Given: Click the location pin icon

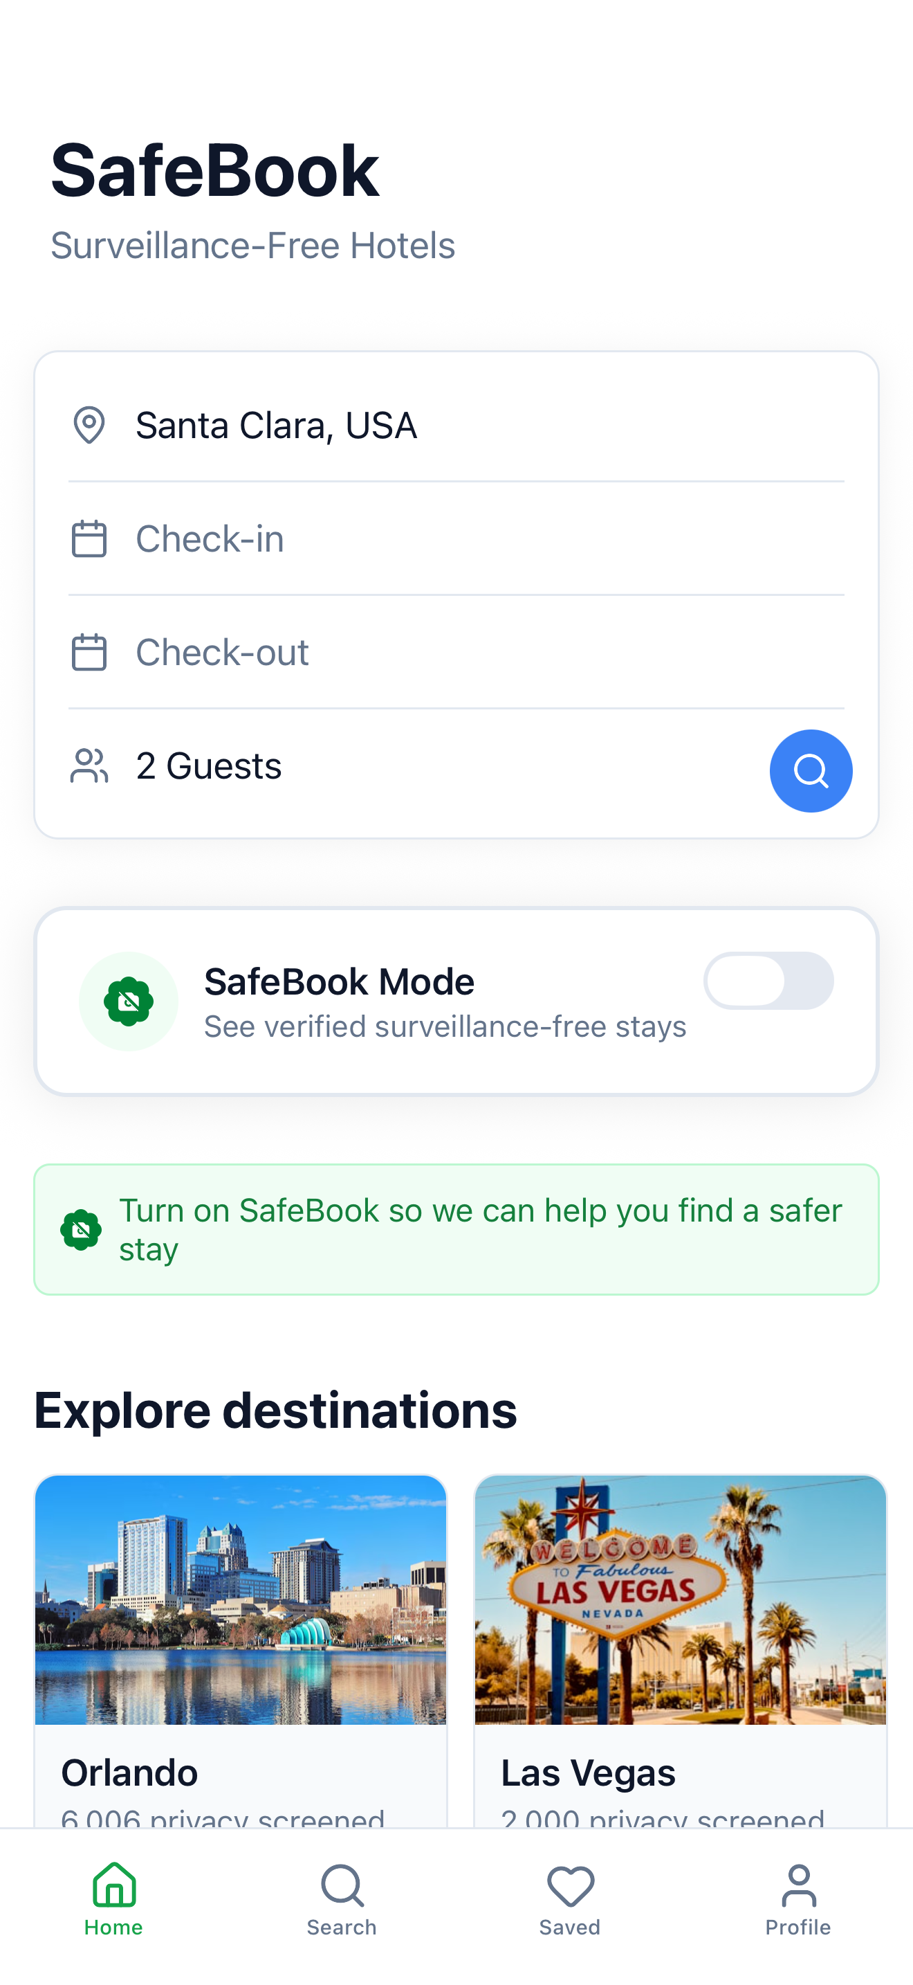Looking at the screenshot, I should 89,426.
